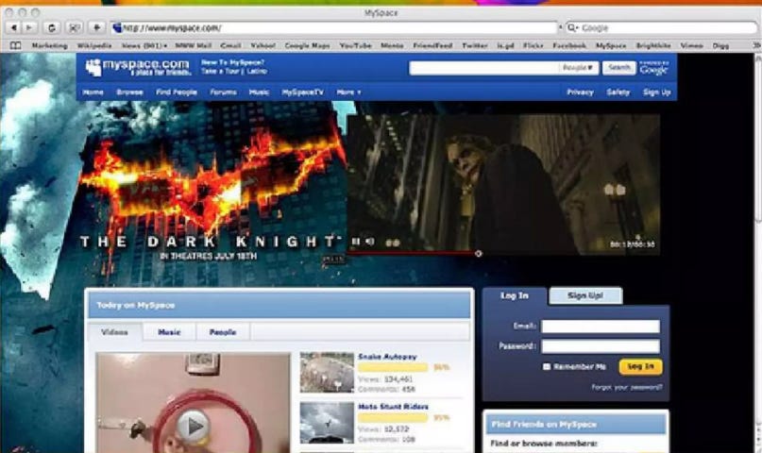Open the Flickr bookmark
The width and height of the screenshot is (762, 453).
click(x=533, y=45)
